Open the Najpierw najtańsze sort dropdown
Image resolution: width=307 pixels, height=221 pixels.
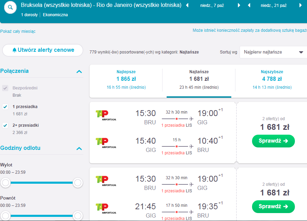pyautogui.click(x=273, y=52)
